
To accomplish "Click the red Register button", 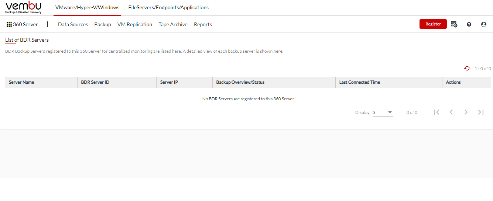I will pyautogui.click(x=433, y=24).
